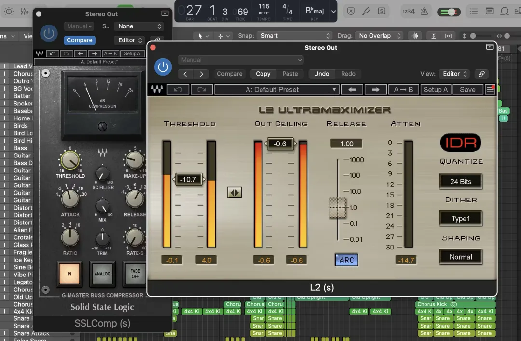Click the out ceiling handle showing -0.6
This screenshot has height=341, width=521.
pyautogui.click(x=280, y=144)
